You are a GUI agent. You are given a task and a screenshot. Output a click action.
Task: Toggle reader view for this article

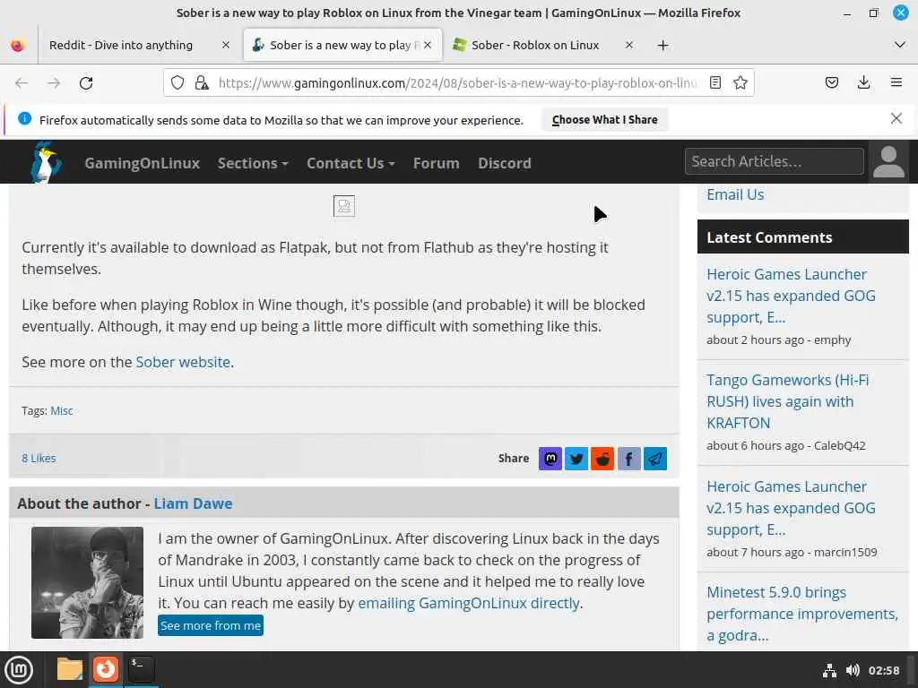click(714, 83)
